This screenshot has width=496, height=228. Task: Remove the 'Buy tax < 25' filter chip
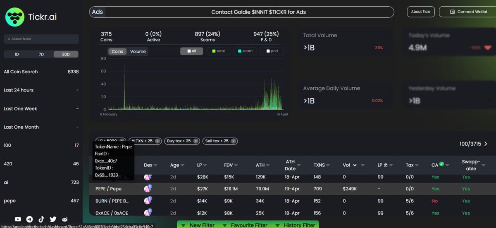pyautogui.click(x=196, y=141)
